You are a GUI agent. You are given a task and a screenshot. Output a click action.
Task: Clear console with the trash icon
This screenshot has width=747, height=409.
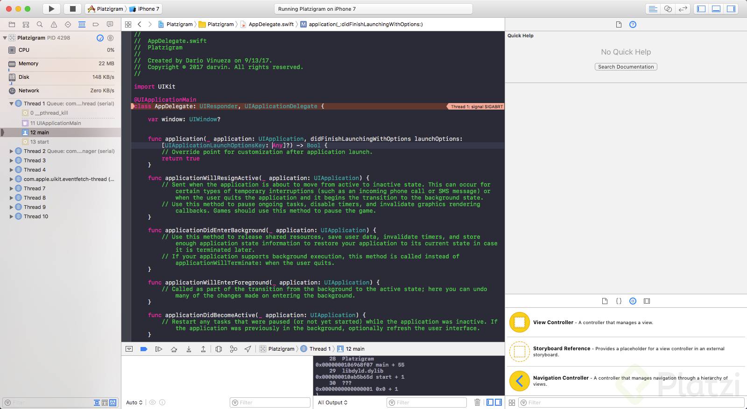pos(477,402)
